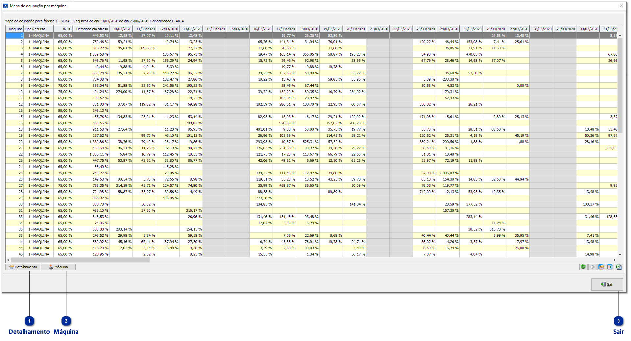
Task: Select the cell showing 1.339,86 %
Action: tap(91, 142)
